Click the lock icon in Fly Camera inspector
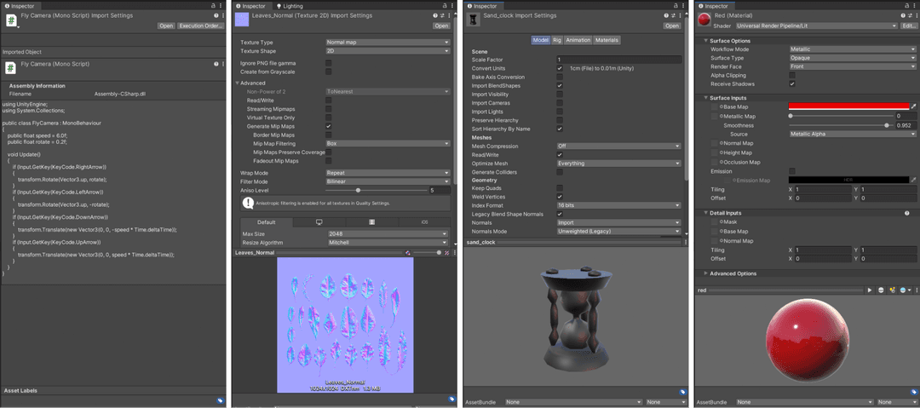This screenshot has height=408, width=920. pyautogui.click(x=214, y=5)
